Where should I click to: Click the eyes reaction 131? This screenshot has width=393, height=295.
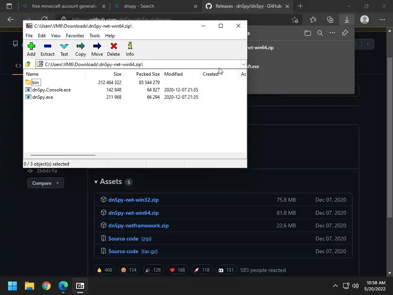coord(226,270)
